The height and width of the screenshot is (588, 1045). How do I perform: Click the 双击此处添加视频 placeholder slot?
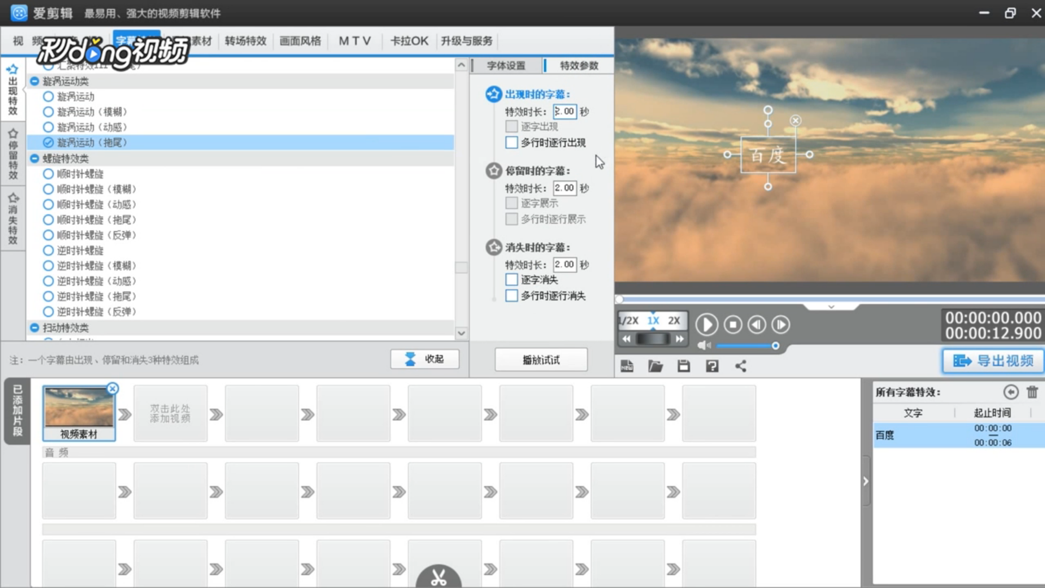170,413
